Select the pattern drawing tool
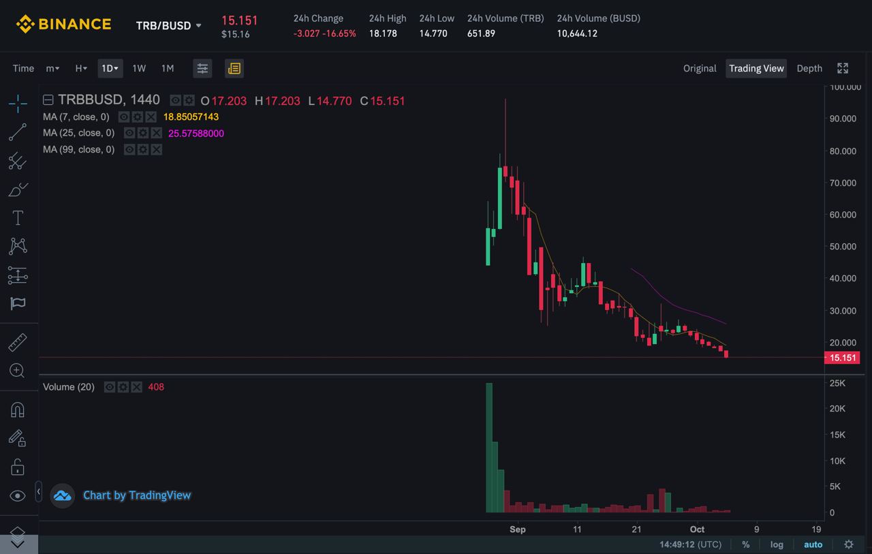The width and height of the screenshot is (872, 554). 18,246
